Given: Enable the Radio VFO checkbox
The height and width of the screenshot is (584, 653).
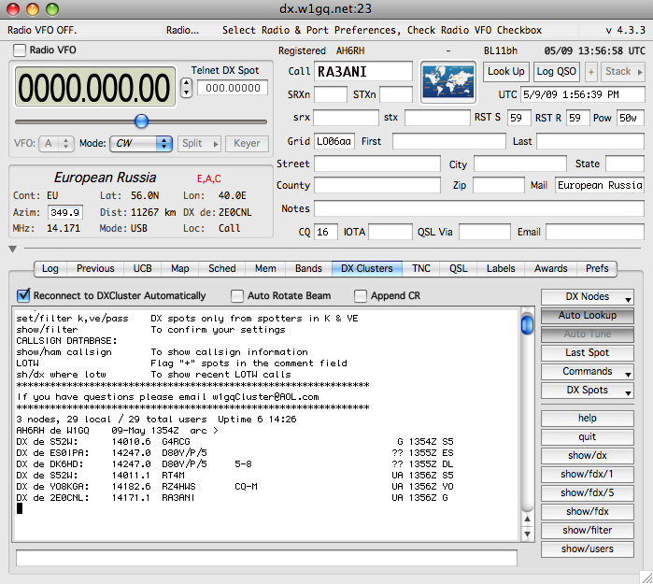Looking at the screenshot, I should point(20,50).
